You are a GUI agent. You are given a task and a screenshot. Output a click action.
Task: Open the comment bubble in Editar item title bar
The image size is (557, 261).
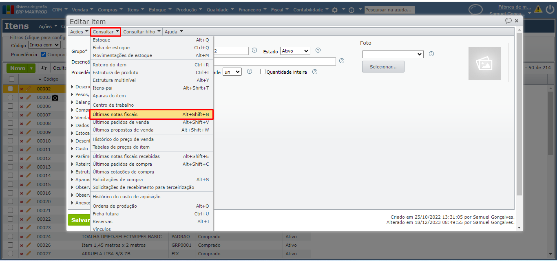click(x=508, y=20)
